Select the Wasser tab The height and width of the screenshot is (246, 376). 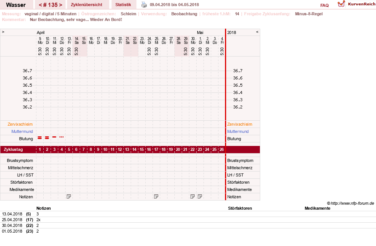point(16,5)
